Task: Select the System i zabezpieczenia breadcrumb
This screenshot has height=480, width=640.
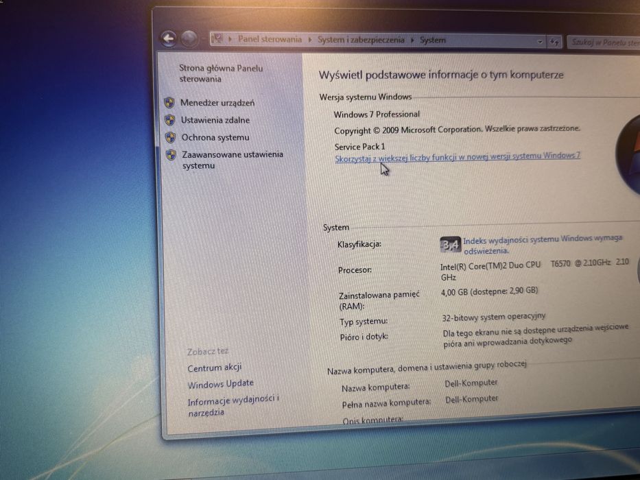Action: (361, 40)
